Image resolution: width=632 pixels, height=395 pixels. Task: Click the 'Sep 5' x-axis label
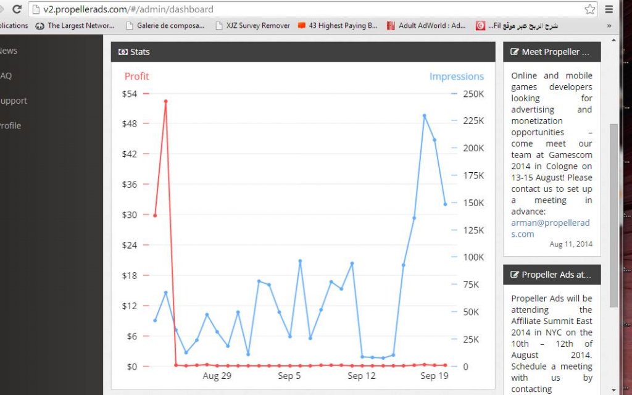[289, 376]
